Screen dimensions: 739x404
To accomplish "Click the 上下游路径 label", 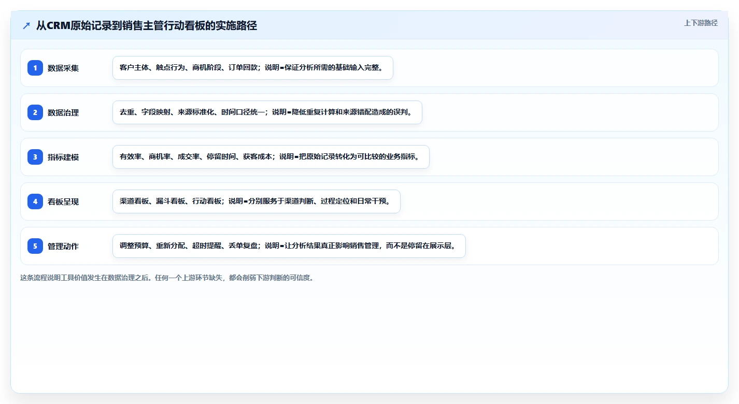I will 701,23.
